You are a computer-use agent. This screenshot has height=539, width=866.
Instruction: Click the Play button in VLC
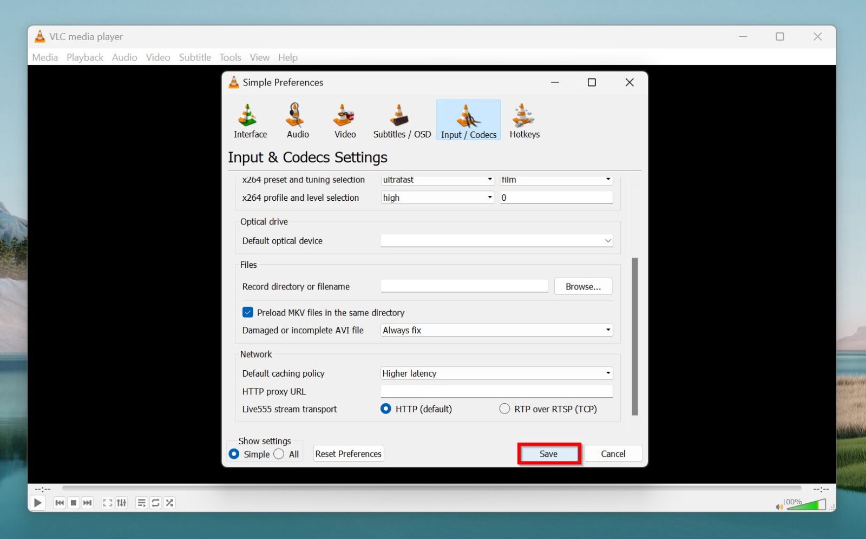point(38,502)
